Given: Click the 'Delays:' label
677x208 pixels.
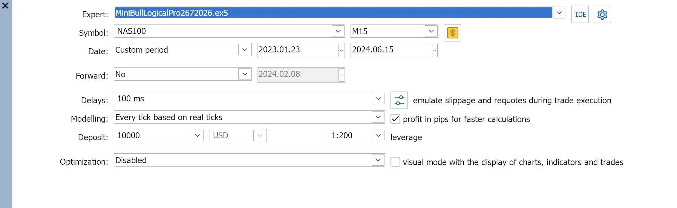Looking at the screenshot, I should [95, 100].
